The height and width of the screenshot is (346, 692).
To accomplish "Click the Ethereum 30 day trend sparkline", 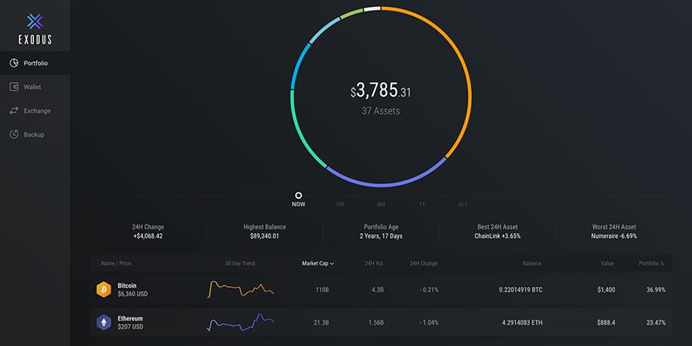I will [241, 322].
